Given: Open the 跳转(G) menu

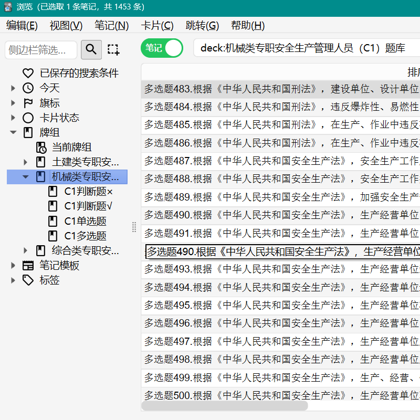Looking at the screenshot, I should [202, 25].
